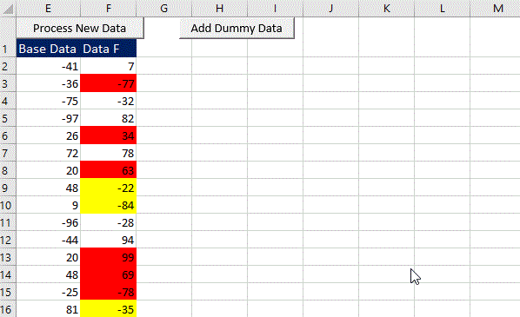The height and width of the screenshot is (317, 520).
Task: Select yellow cell containing -84
Action: [x=109, y=205]
